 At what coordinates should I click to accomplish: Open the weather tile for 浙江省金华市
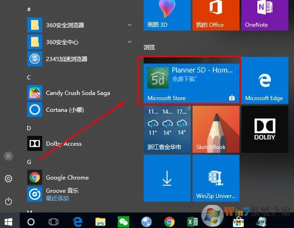(167, 129)
